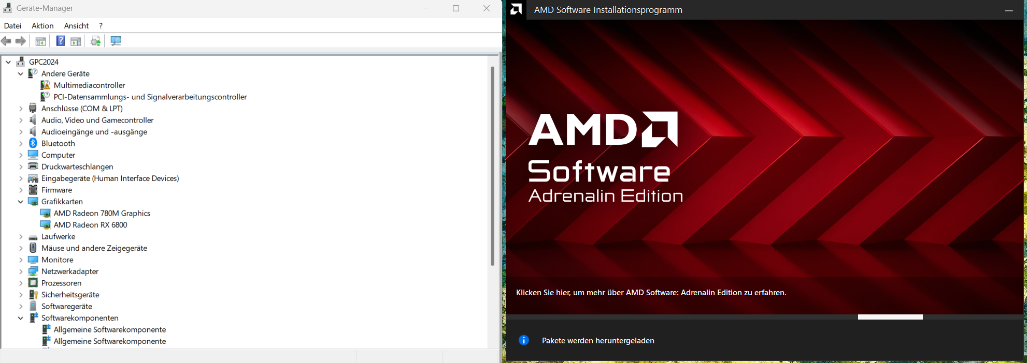Select the Laufwerke label

(58, 236)
